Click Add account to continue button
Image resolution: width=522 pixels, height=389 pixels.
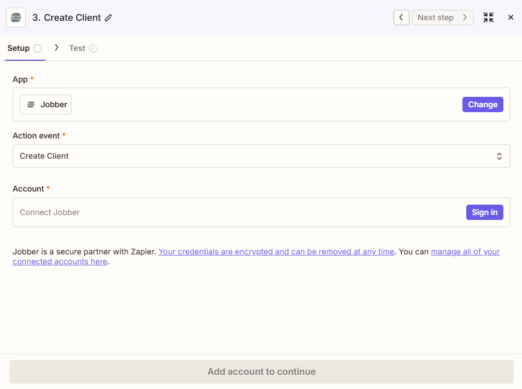click(x=261, y=371)
